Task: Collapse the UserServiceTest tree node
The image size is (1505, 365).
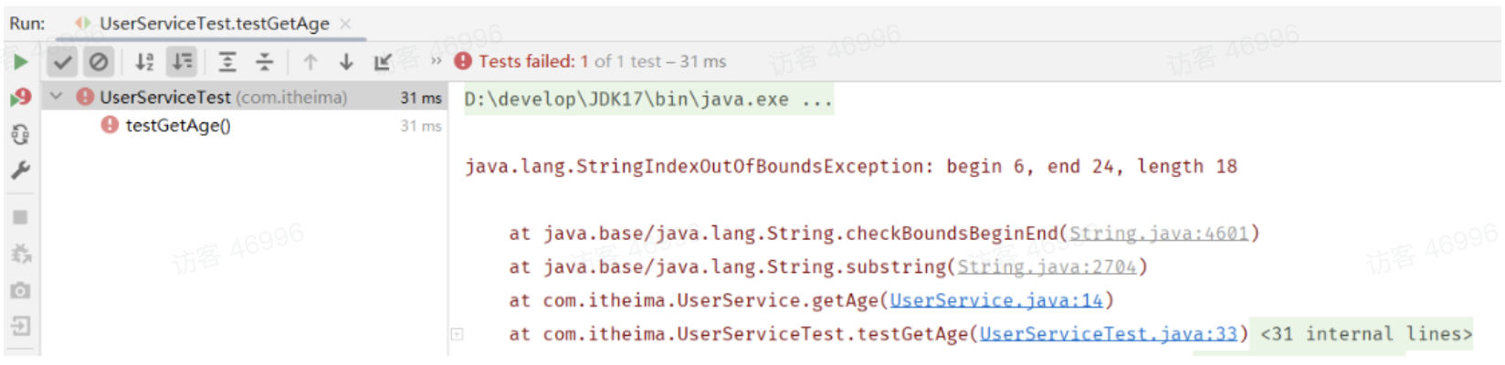Action: pyautogui.click(x=57, y=97)
